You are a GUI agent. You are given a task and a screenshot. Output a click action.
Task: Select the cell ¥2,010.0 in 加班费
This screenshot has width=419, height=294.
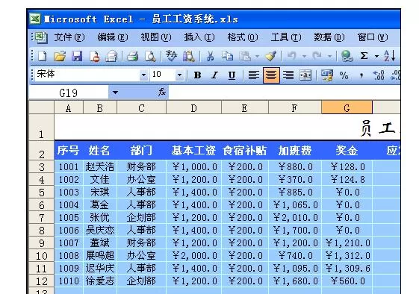[x=295, y=218]
